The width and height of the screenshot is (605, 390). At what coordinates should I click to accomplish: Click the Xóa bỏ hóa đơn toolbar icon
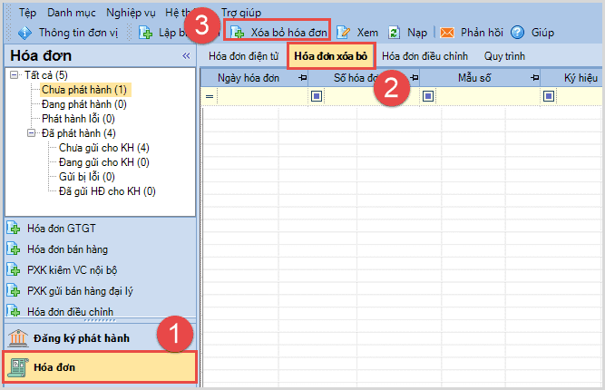coord(238,33)
